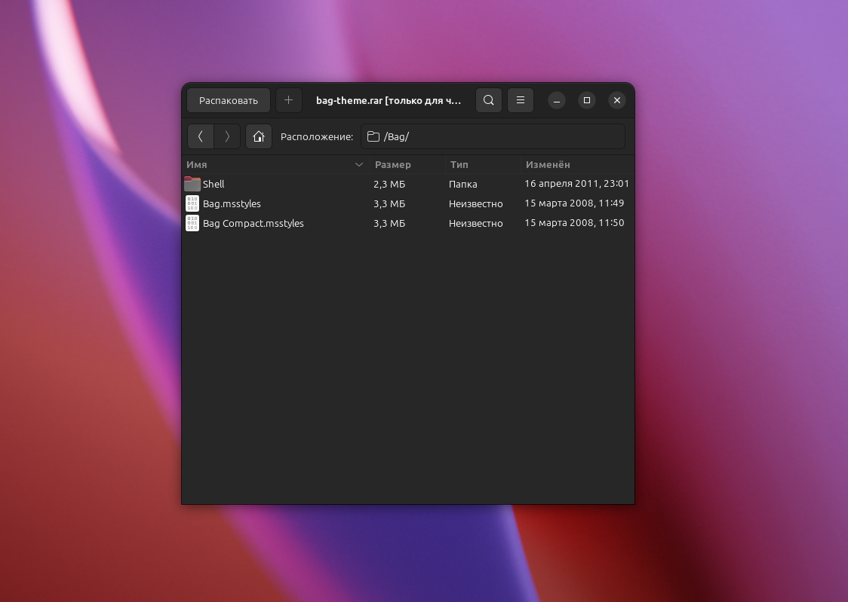This screenshot has width=848, height=602.
Task: Maximize the archive manager window
Action: tap(587, 100)
